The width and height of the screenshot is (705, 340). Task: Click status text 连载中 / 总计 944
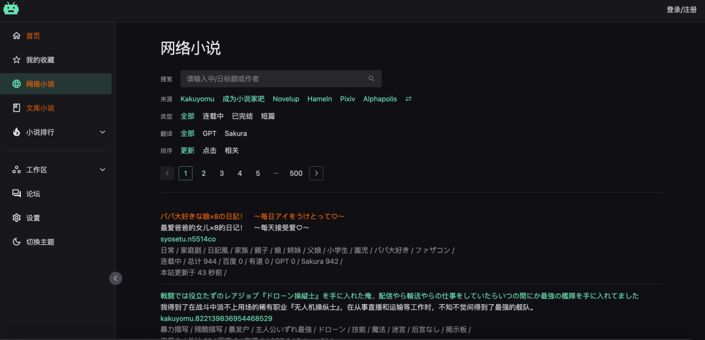pyautogui.click(x=252, y=261)
